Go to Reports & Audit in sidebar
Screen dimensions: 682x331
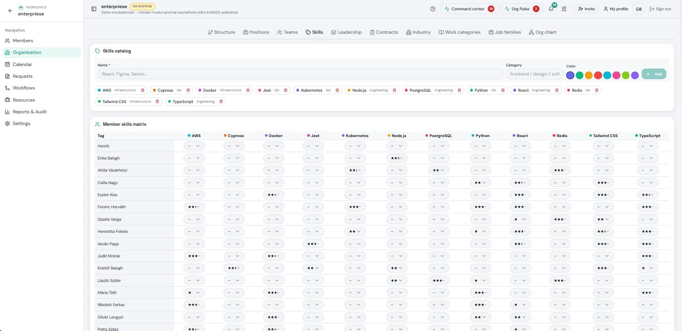[30, 112]
